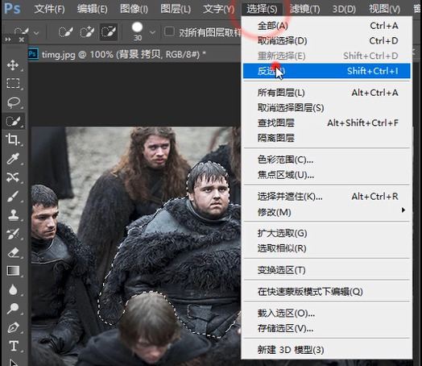This screenshot has height=366, width=422.
Task: Click Quick Selection tool preset icon in options bar
Action: (22, 32)
